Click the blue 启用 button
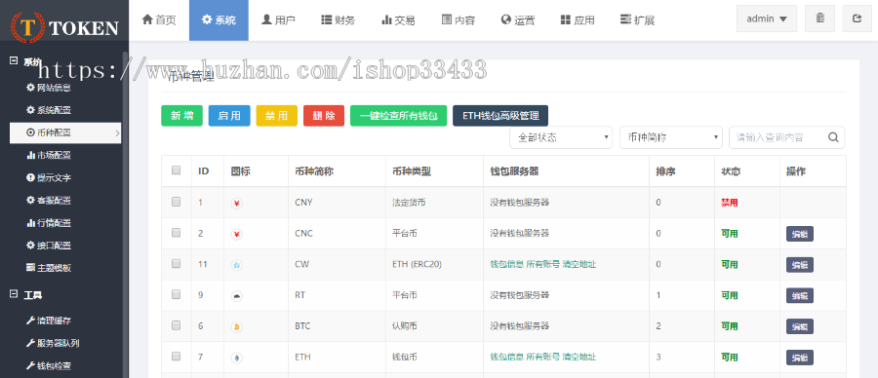Image resolution: width=878 pixels, height=378 pixels. [229, 116]
